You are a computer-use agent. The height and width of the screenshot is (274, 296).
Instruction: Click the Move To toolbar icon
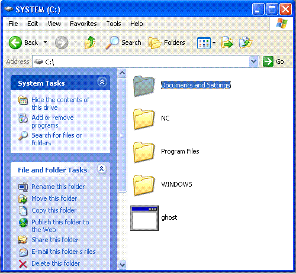(x=227, y=43)
